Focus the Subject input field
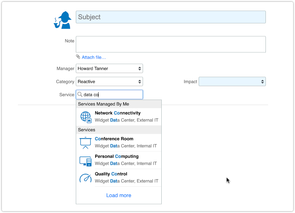 pos(171,17)
